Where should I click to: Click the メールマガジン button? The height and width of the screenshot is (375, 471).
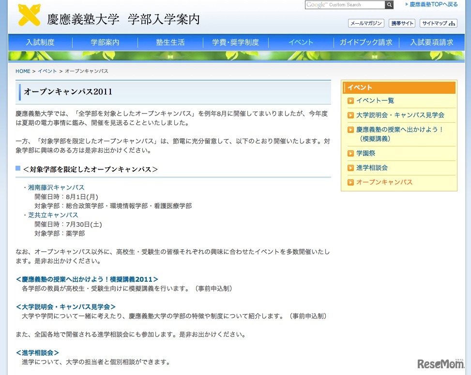click(365, 23)
